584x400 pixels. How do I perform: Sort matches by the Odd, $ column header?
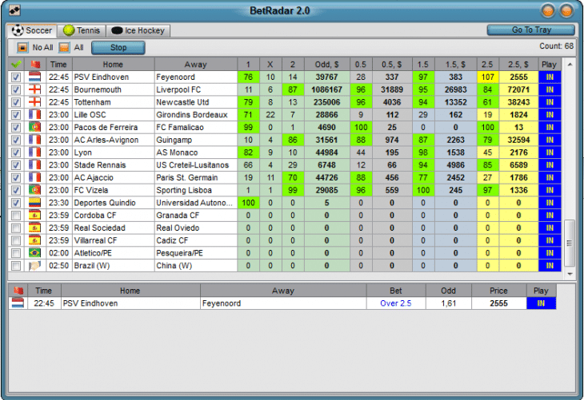[326, 64]
